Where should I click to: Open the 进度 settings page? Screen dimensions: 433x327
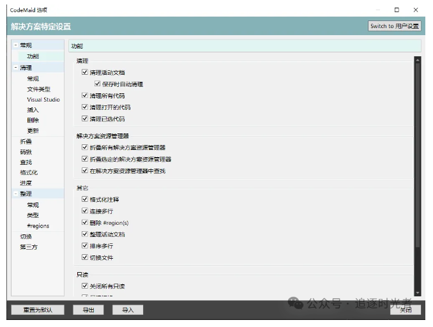(x=26, y=183)
